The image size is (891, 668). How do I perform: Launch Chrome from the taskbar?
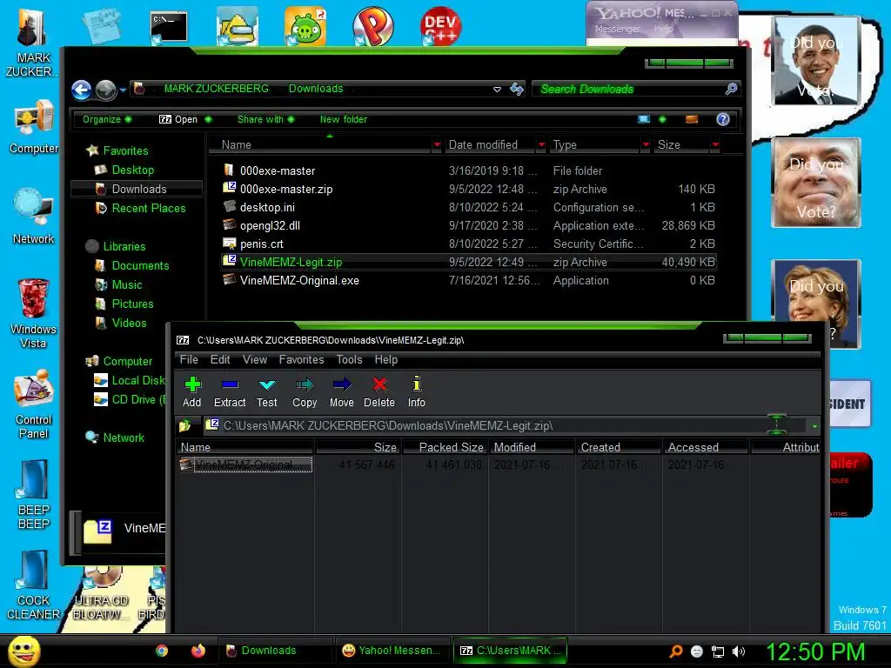coord(161,651)
